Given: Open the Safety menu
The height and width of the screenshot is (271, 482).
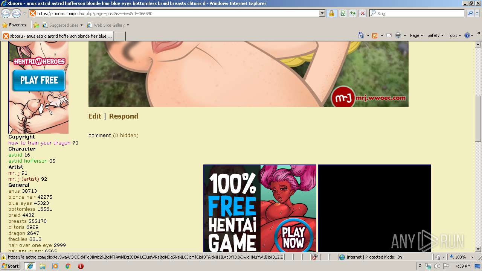Looking at the screenshot, I should [435, 35].
